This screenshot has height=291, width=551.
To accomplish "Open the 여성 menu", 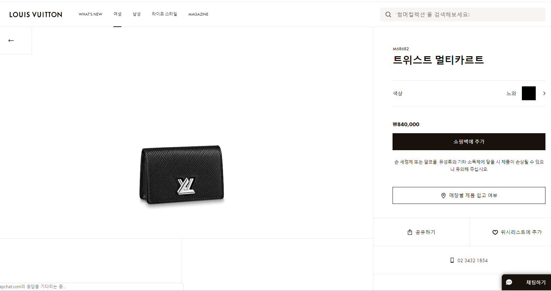I will 118,14.
